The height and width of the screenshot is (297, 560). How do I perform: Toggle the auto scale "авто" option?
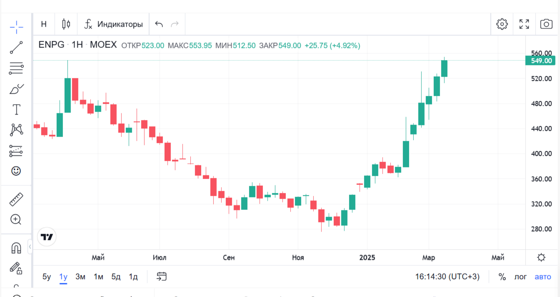point(542,277)
